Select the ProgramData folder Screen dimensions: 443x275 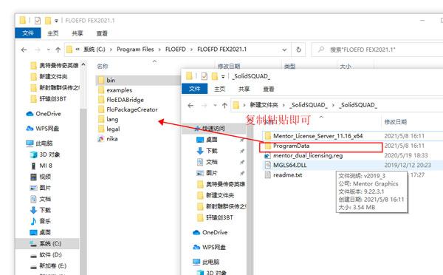(x=291, y=146)
